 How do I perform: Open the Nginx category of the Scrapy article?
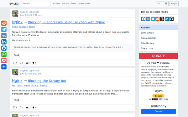17,80
